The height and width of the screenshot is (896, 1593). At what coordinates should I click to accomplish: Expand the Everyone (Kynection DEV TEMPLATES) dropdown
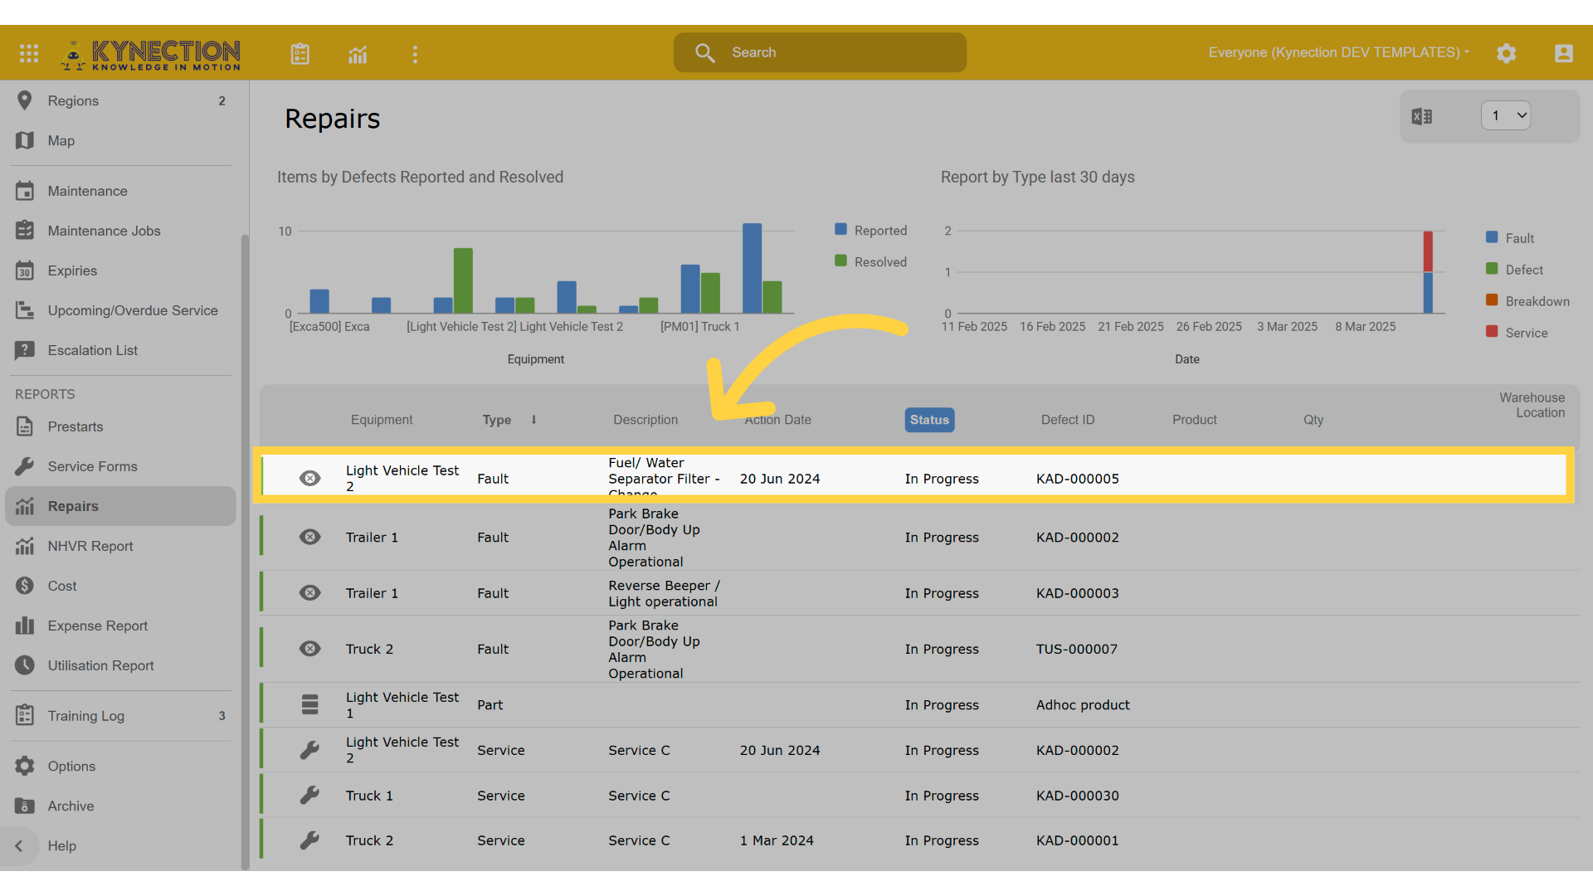click(1338, 52)
